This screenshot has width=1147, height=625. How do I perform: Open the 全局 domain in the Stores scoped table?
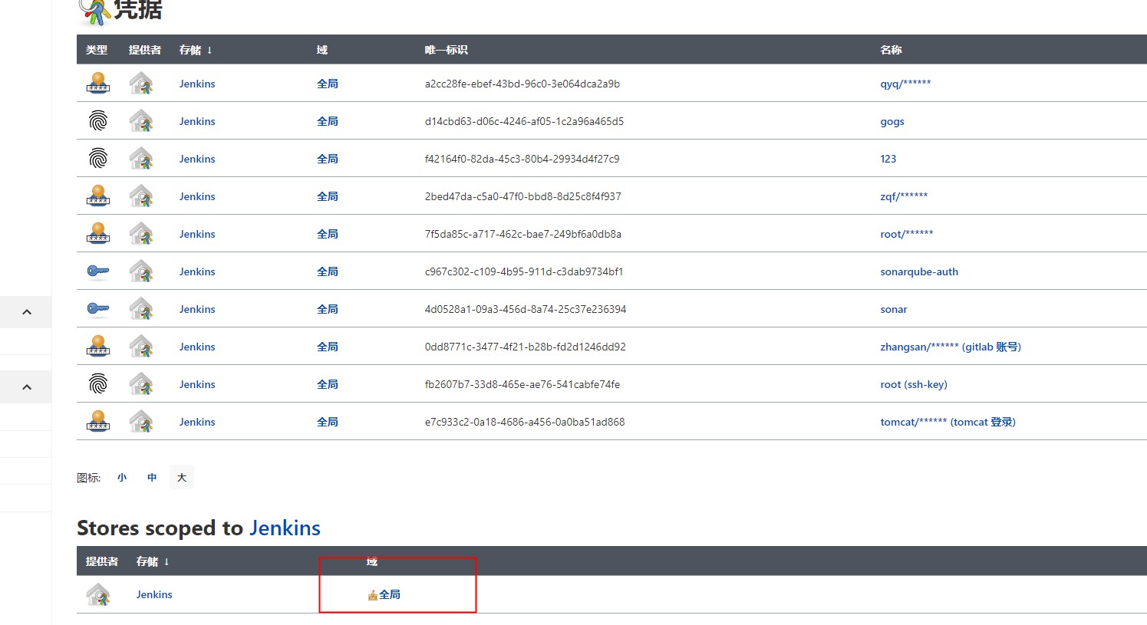[390, 594]
